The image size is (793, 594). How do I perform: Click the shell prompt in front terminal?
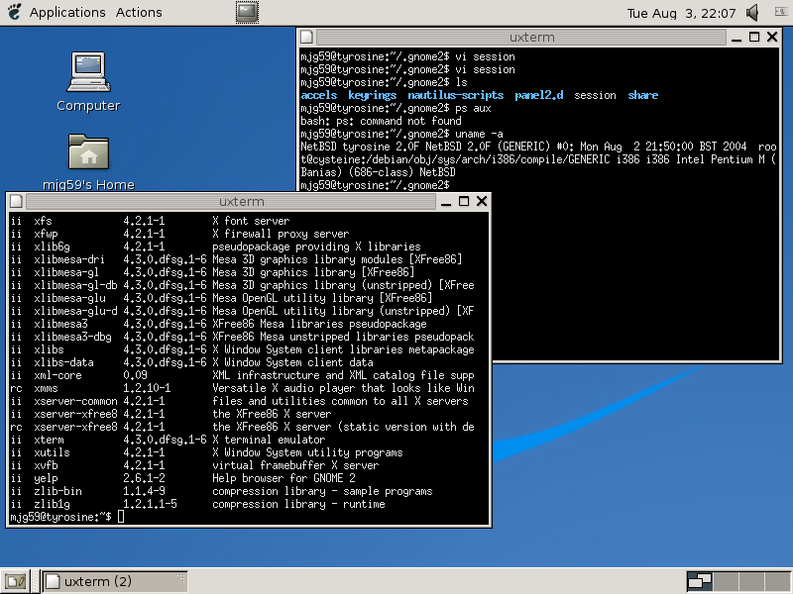[120, 517]
